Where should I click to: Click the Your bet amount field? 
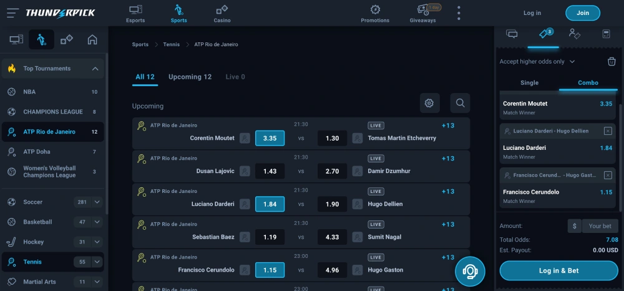click(600, 225)
